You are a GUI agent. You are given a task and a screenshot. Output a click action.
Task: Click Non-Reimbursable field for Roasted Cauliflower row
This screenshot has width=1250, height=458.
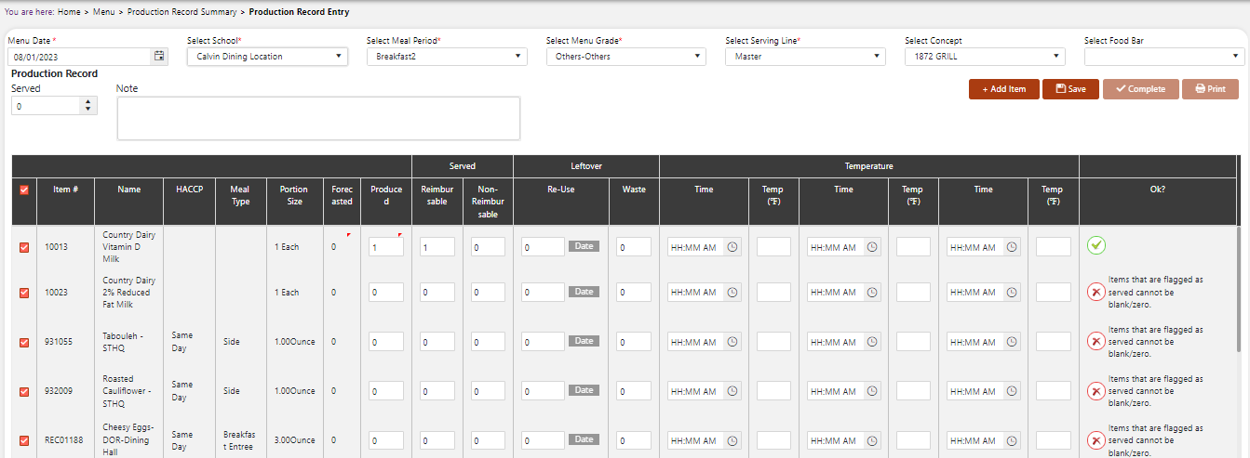click(x=488, y=391)
